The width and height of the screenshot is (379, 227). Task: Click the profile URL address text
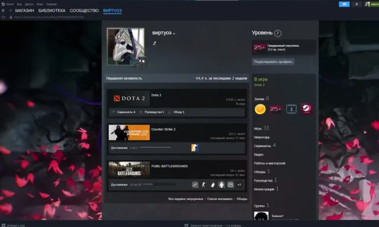coord(49,17)
